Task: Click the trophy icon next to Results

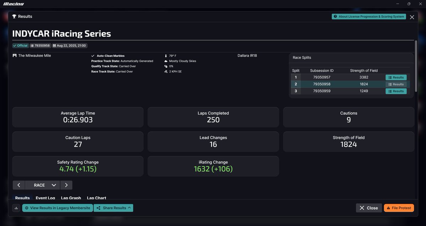Action: pos(14,17)
